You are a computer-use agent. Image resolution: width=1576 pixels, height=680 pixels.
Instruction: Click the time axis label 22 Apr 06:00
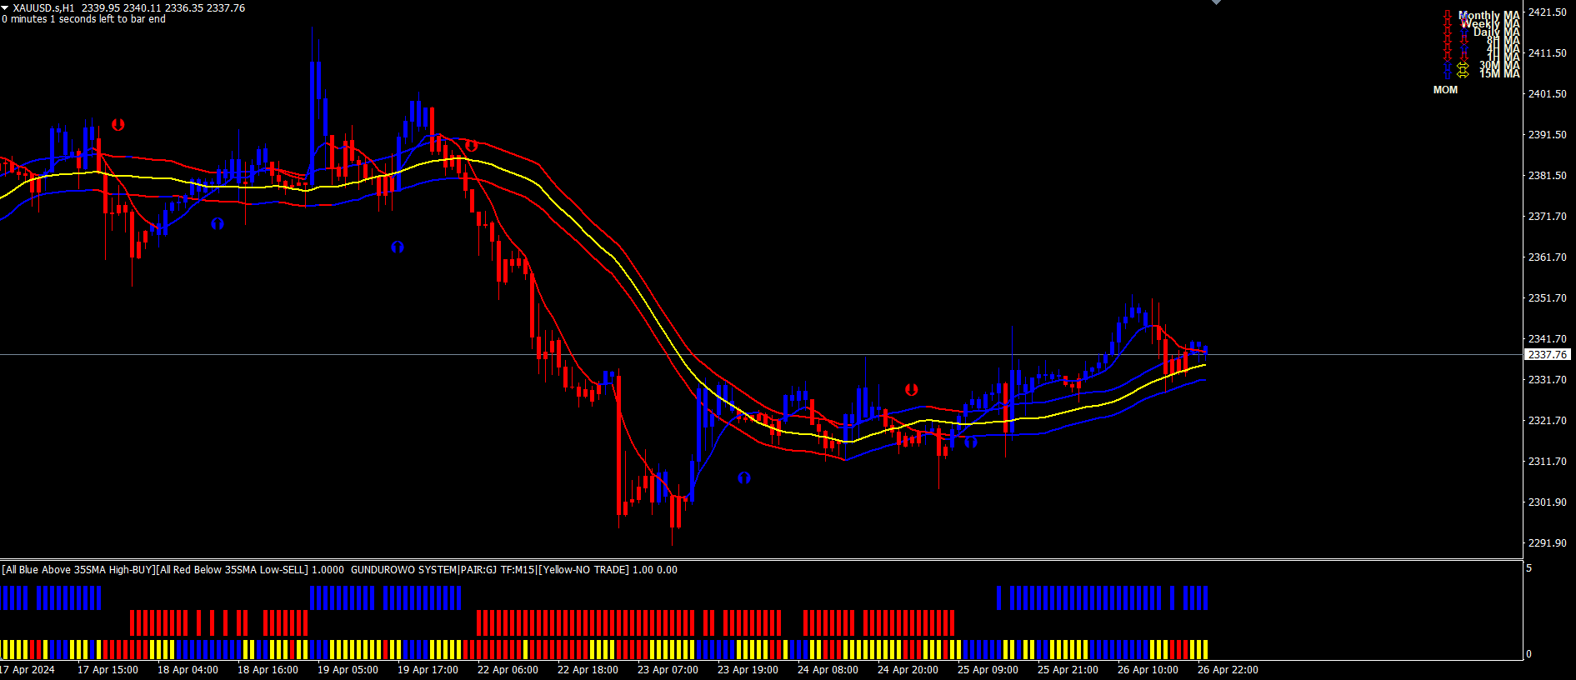click(508, 670)
